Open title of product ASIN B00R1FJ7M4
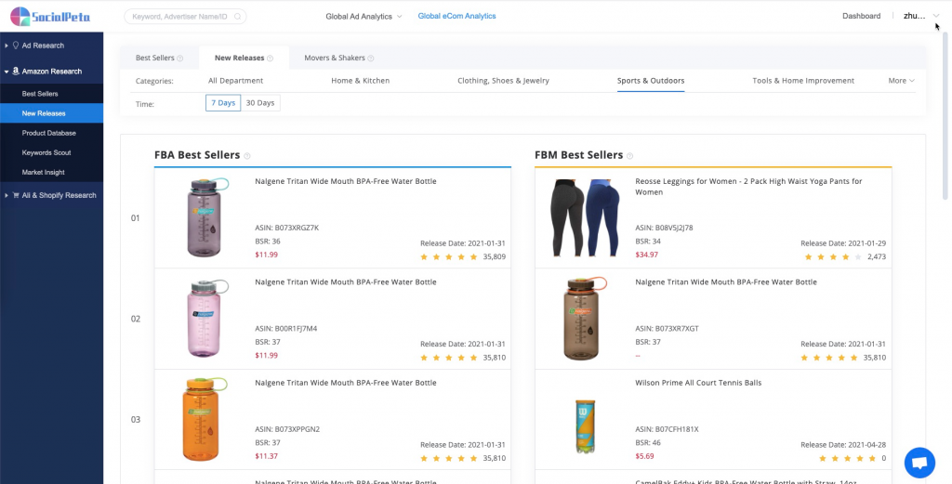Viewport: 952px width, 484px height. (x=346, y=282)
